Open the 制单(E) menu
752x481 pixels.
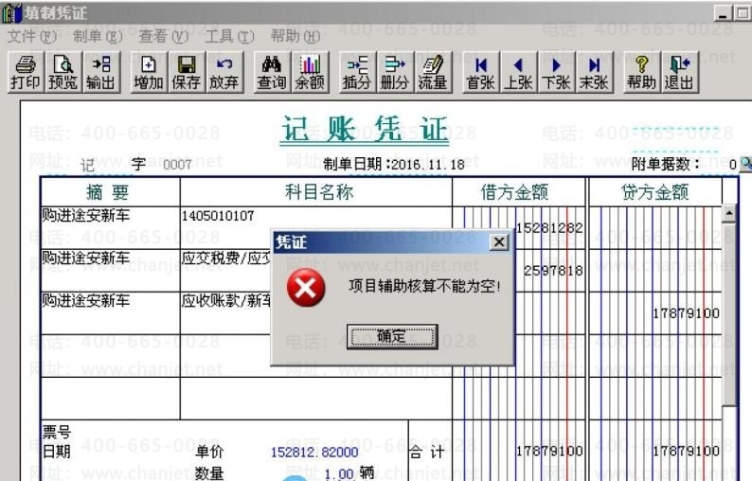click(x=98, y=36)
